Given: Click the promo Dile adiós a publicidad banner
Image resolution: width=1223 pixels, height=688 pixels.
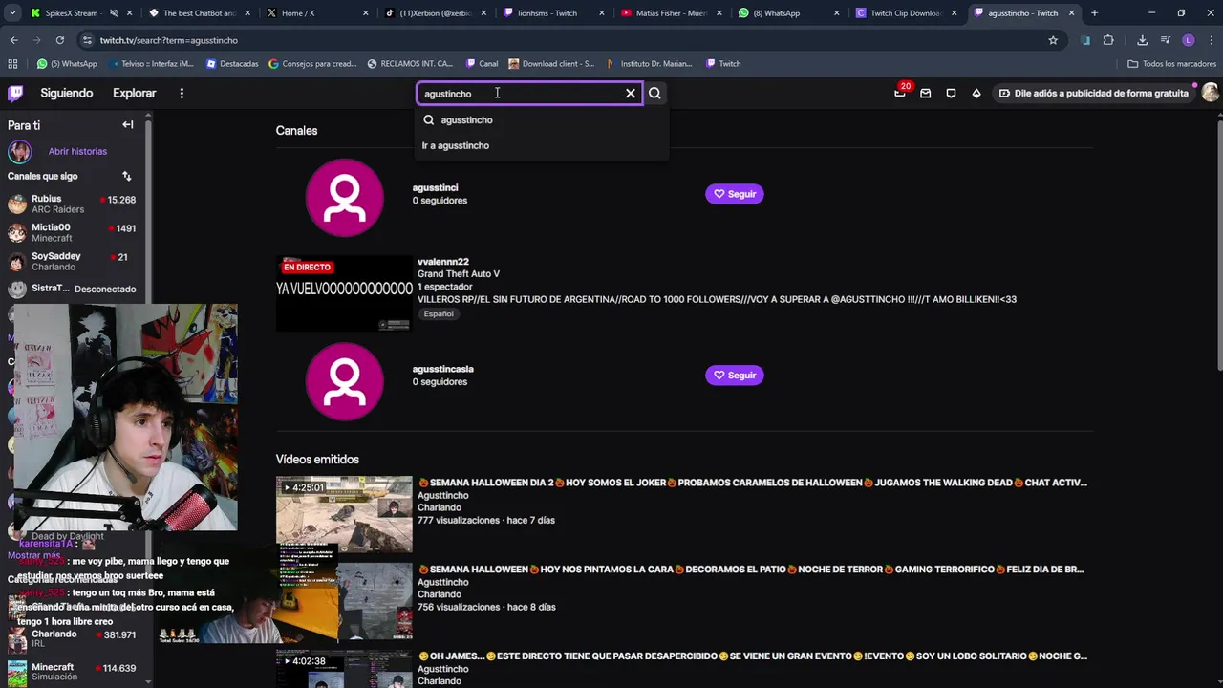Looking at the screenshot, I should point(1092,93).
